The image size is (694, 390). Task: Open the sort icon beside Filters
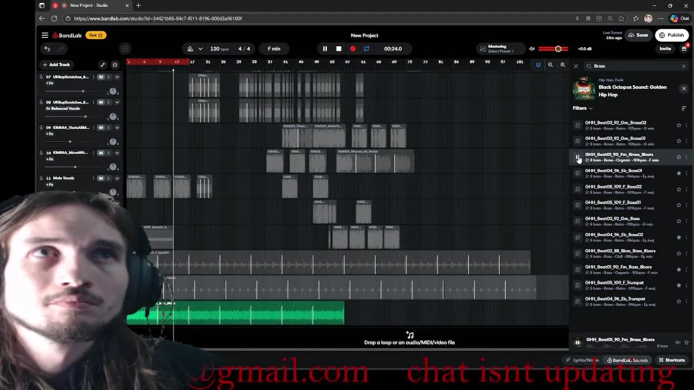tap(684, 108)
